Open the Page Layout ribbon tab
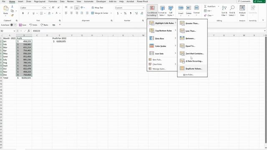This screenshot has width=267, height=150. (x=40, y=1)
